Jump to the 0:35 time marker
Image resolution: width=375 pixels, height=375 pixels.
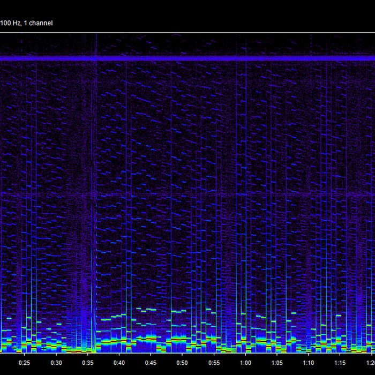pos(88,363)
